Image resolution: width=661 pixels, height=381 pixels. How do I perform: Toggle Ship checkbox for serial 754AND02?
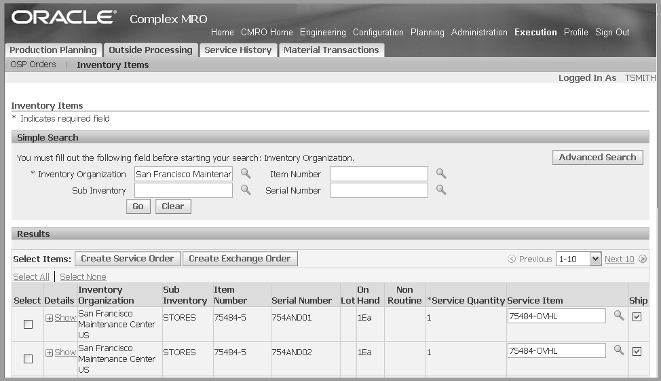[x=637, y=352]
